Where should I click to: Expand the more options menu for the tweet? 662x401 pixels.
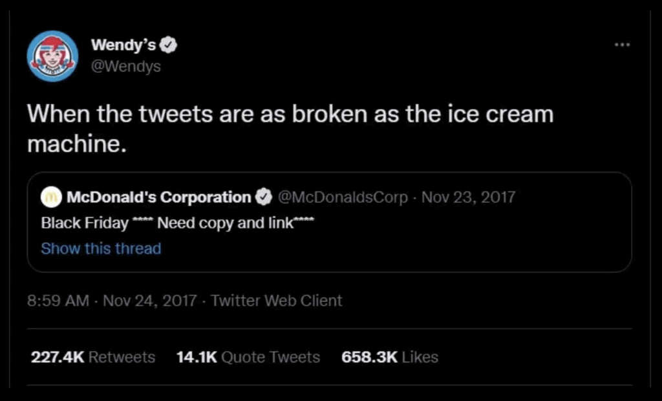coord(621,44)
